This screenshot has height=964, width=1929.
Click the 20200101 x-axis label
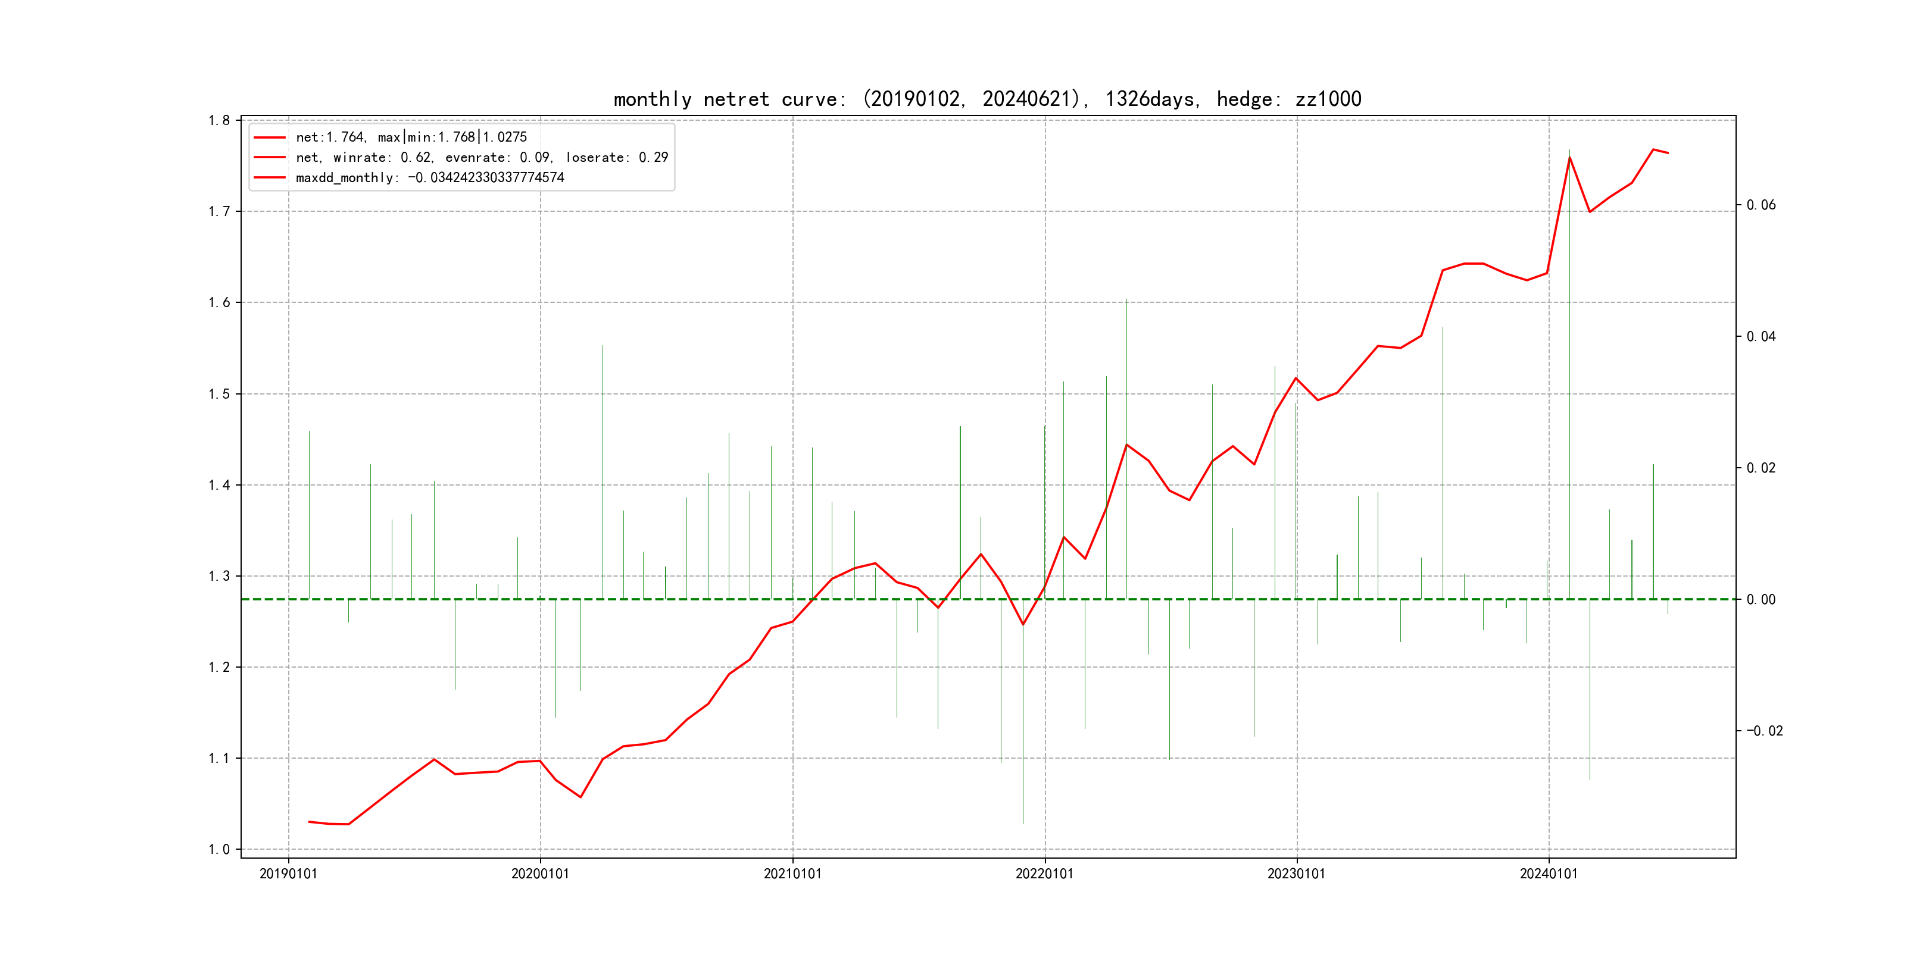click(x=540, y=874)
